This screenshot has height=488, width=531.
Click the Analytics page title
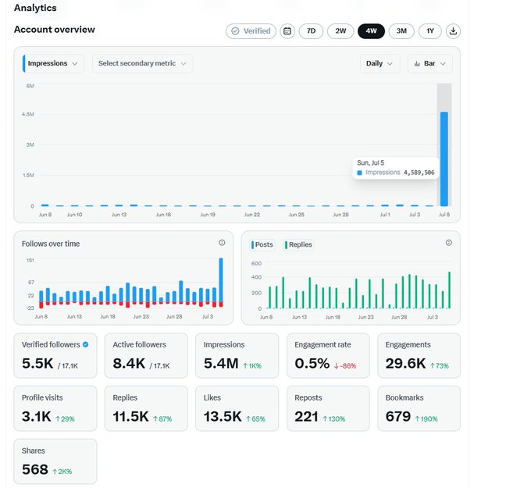(x=35, y=8)
